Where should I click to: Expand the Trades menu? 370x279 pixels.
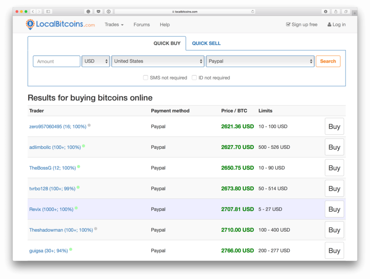114,25
